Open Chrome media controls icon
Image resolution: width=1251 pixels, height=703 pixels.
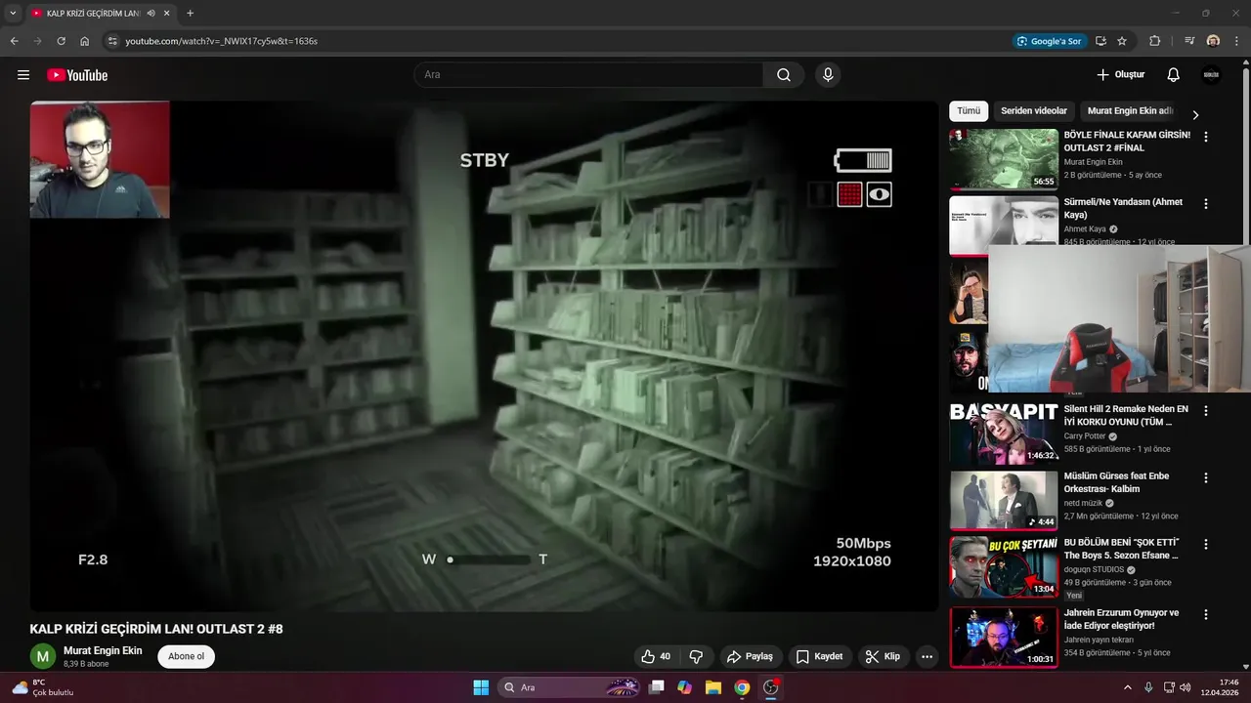pyautogui.click(x=1189, y=41)
